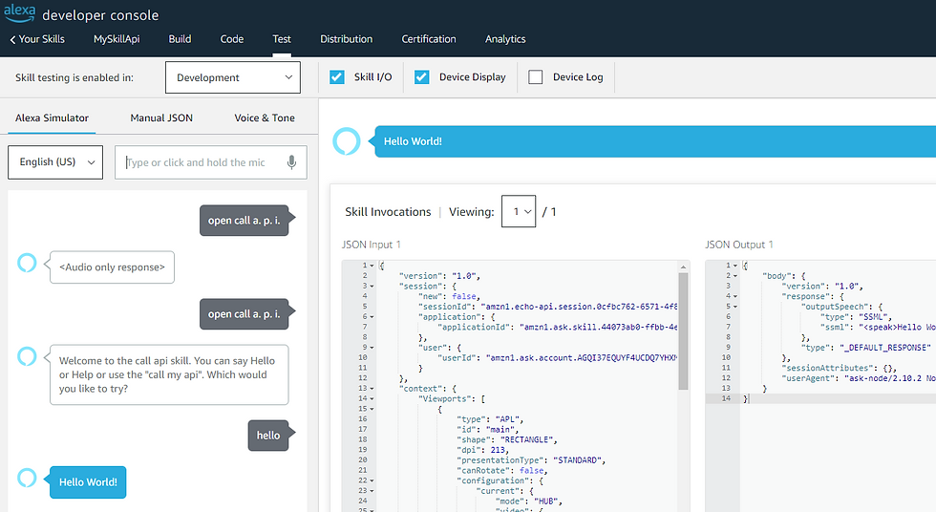Collapse the "context" fold arrow on line 13
This screenshot has width=936, height=512.
coord(372,389)
